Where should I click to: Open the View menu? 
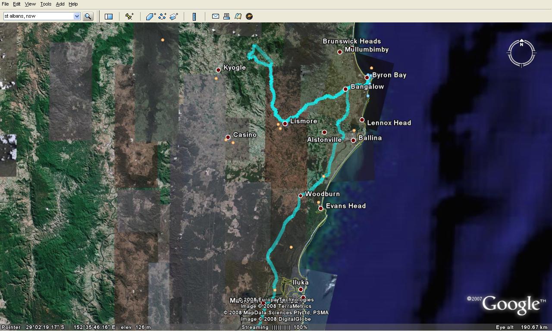coord(30,4)
